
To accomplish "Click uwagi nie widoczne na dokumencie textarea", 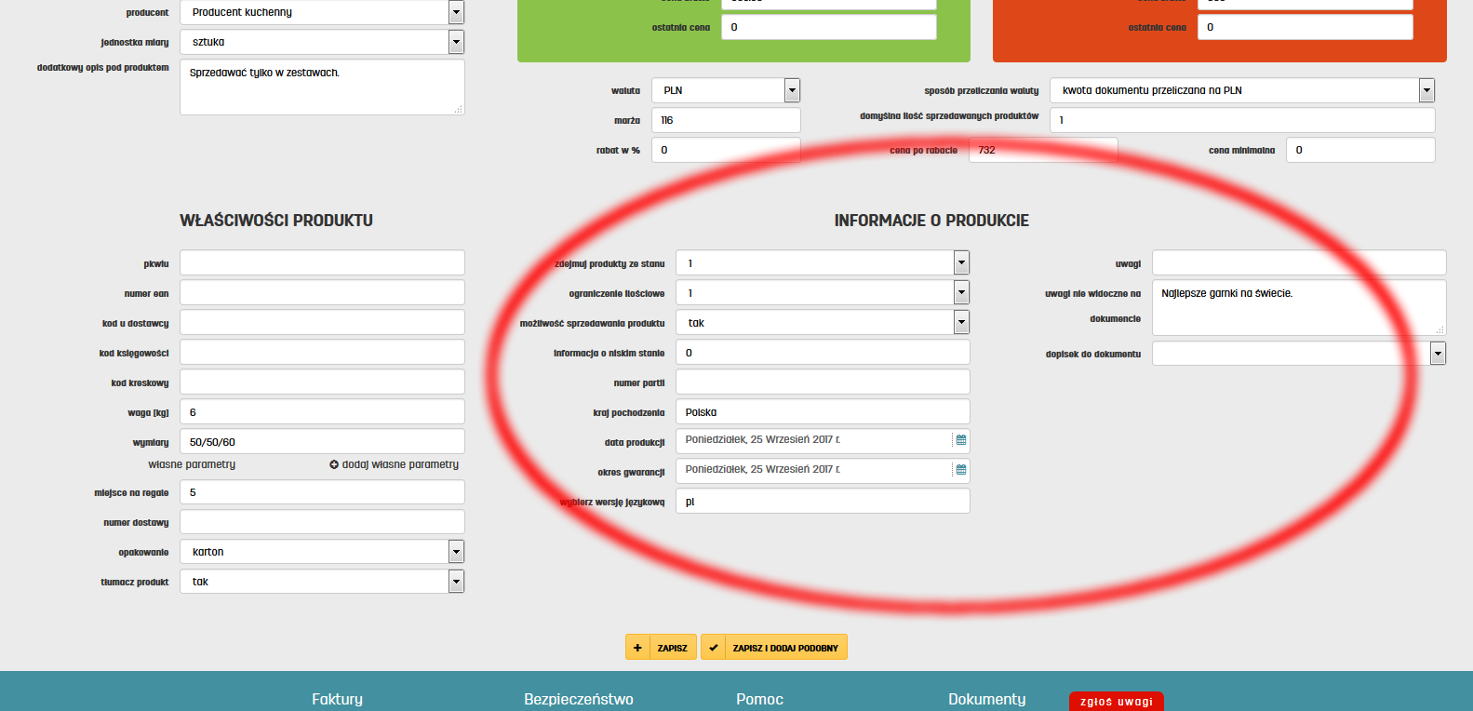I will 1299,307.
